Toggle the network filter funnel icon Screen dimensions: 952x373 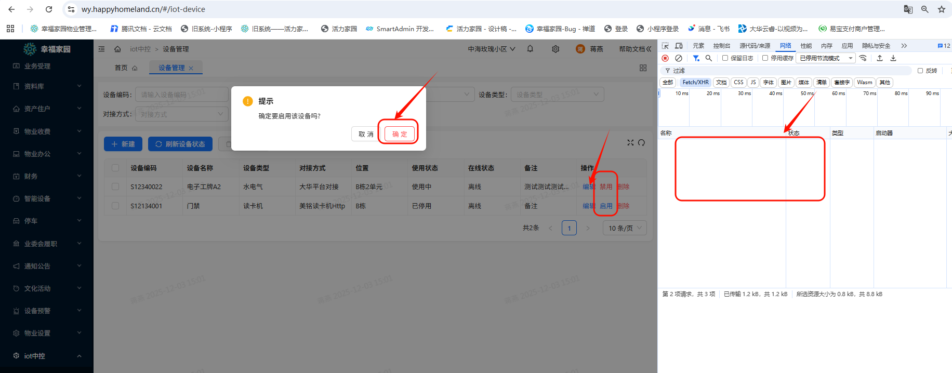pyautogui.click(x=696, y=58)
